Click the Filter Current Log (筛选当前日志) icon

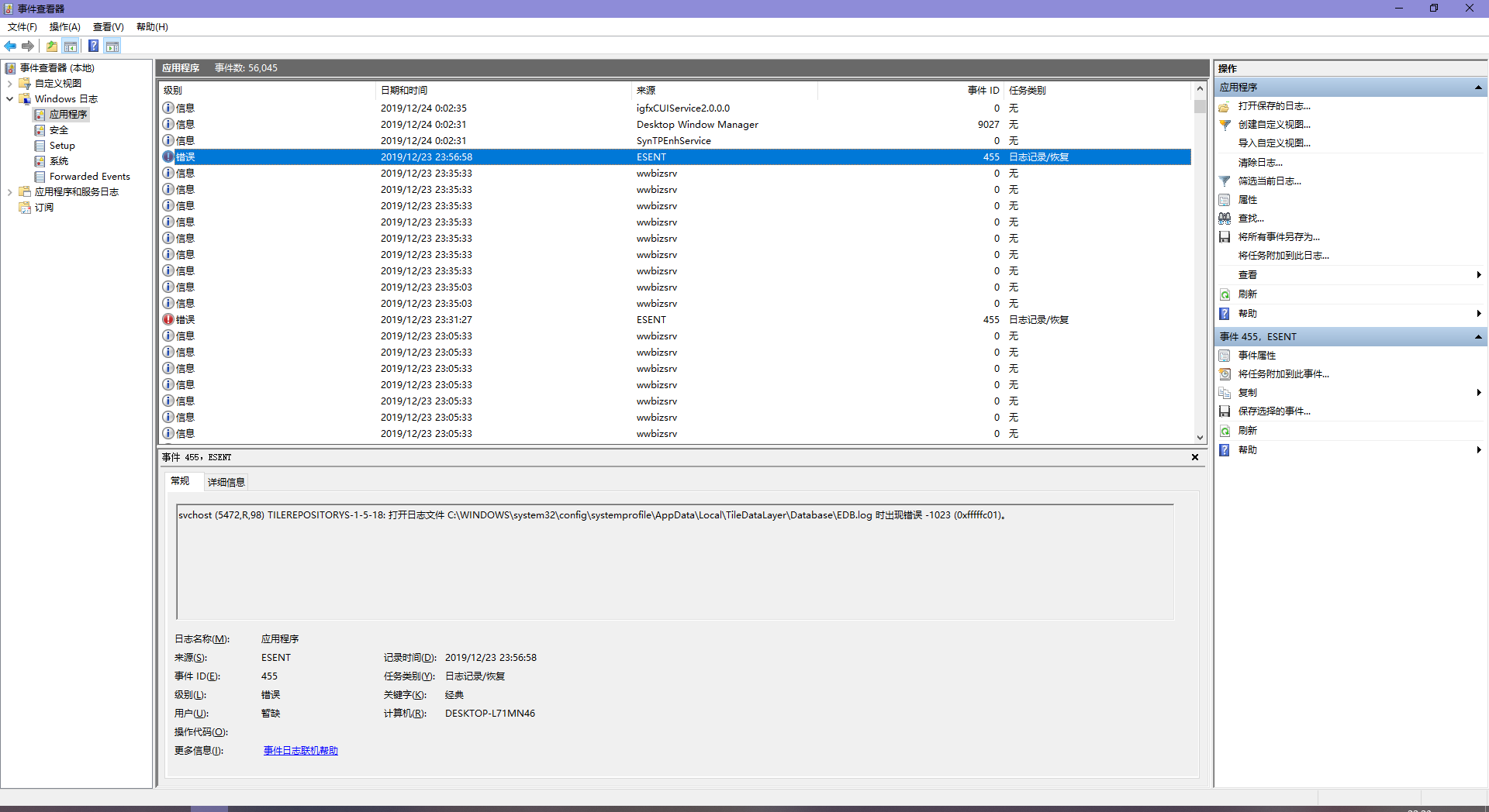click(1225, 181)
